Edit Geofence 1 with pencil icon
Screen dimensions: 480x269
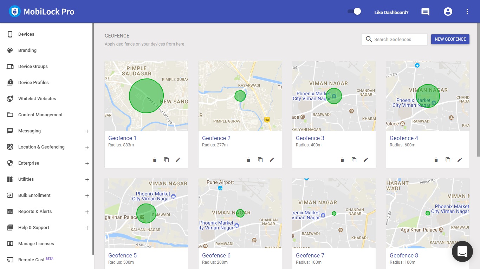click(178, 160)
